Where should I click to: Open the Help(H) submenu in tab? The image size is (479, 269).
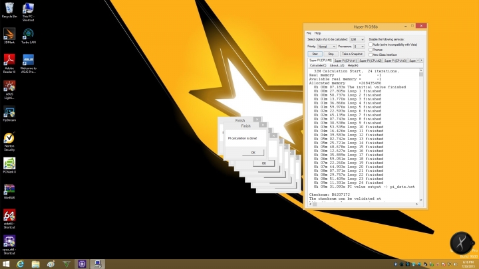[353, 66]
